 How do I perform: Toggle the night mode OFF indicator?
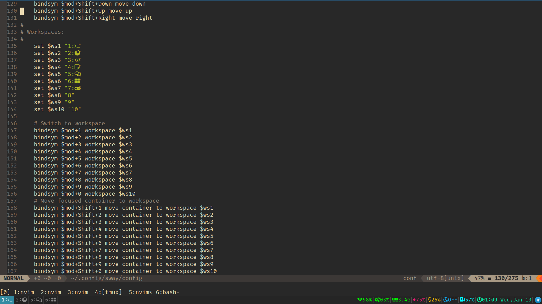(450, 300)
